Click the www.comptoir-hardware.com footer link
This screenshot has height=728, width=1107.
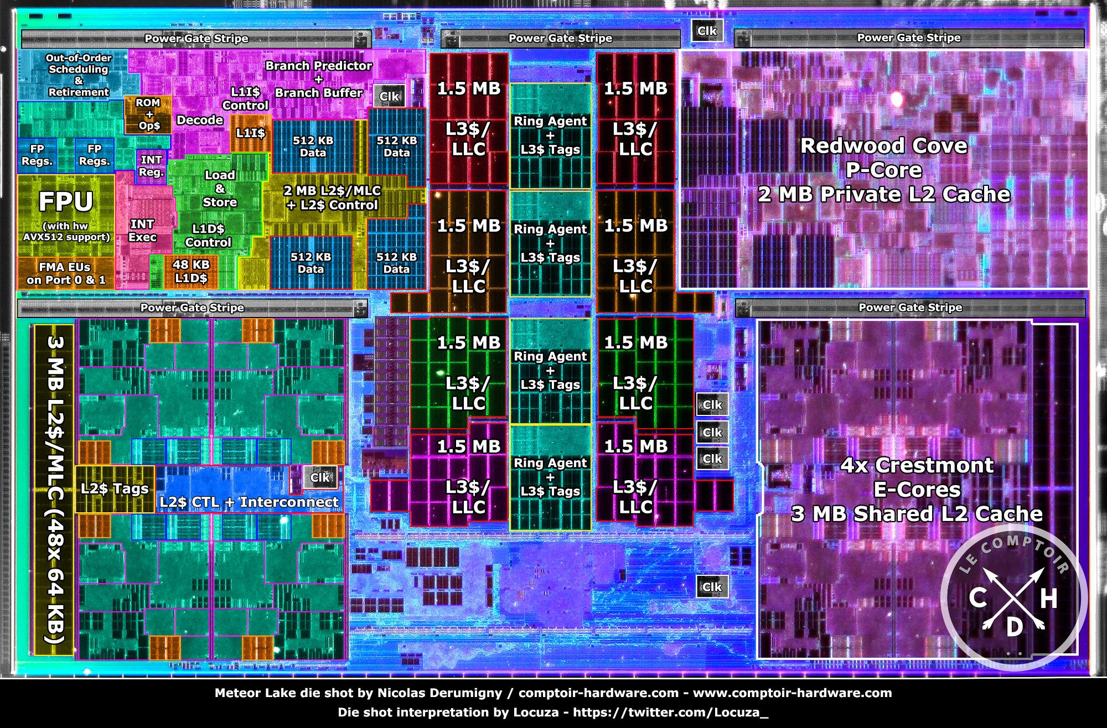pos(792,693)
